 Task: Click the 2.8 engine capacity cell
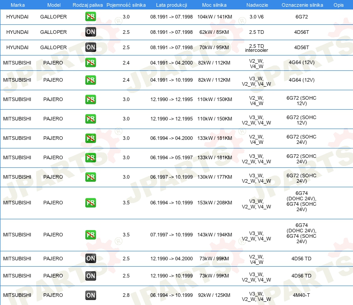coord(126,295)
